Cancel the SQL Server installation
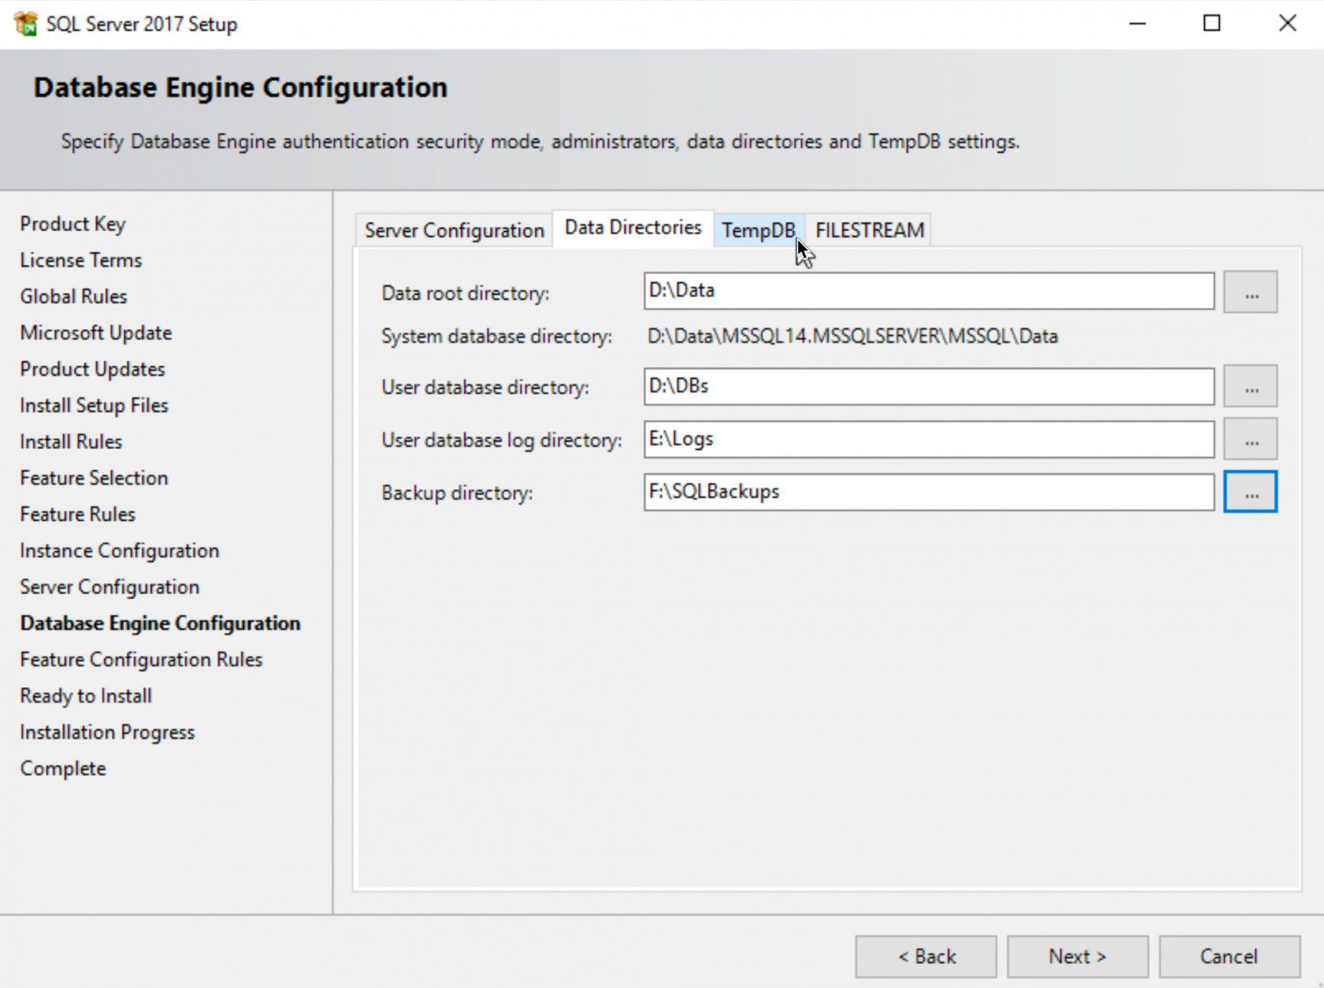The height and width of the screenshot is (988, 1324). [x=1228, y=956]
